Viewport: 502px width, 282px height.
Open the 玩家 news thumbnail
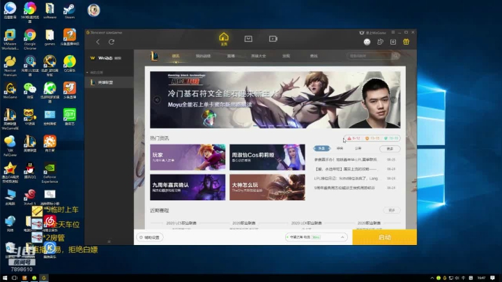pos(188,157)
